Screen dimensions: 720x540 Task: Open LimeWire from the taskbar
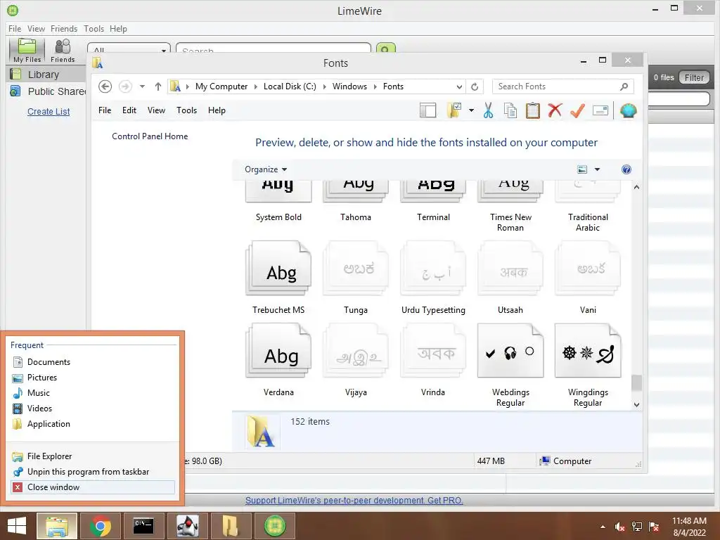click(275, 526)
